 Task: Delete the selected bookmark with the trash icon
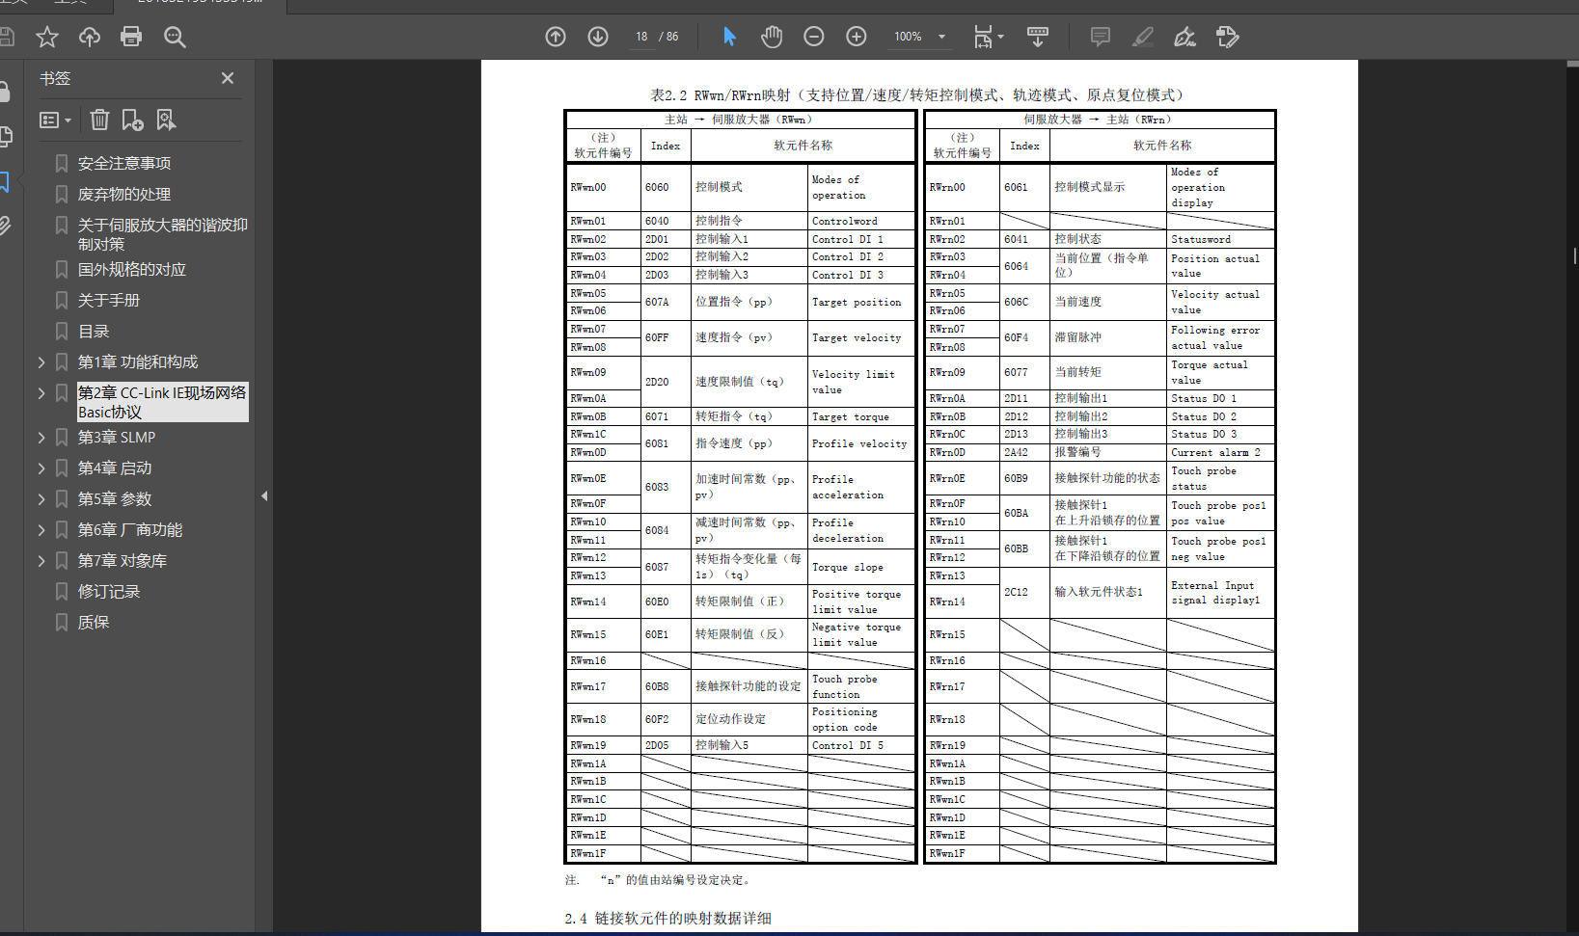click(x=99, y=120)
